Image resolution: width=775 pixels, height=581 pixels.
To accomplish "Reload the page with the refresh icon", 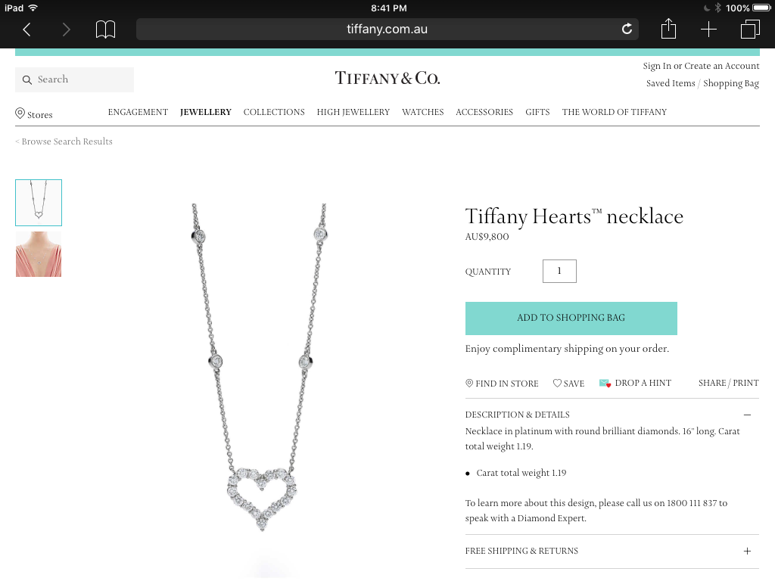I will coord(627,30).
